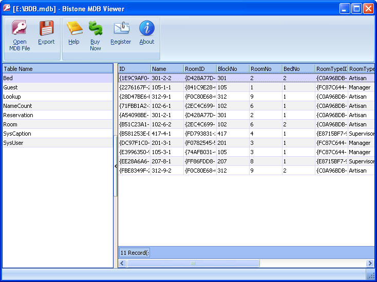Click the '11 Record(s)' status label
377x282 pixels.
tap(135, 253)
